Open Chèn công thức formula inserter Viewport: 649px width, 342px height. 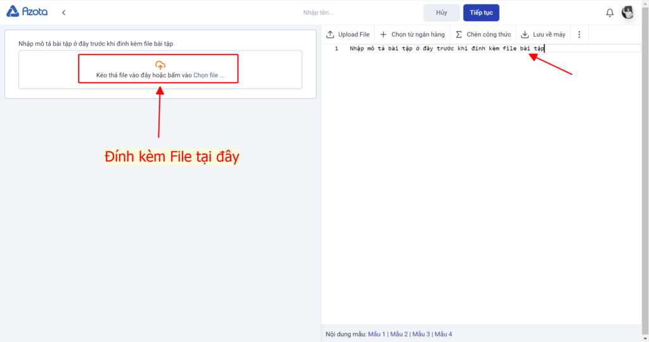(x=489, y=34)
